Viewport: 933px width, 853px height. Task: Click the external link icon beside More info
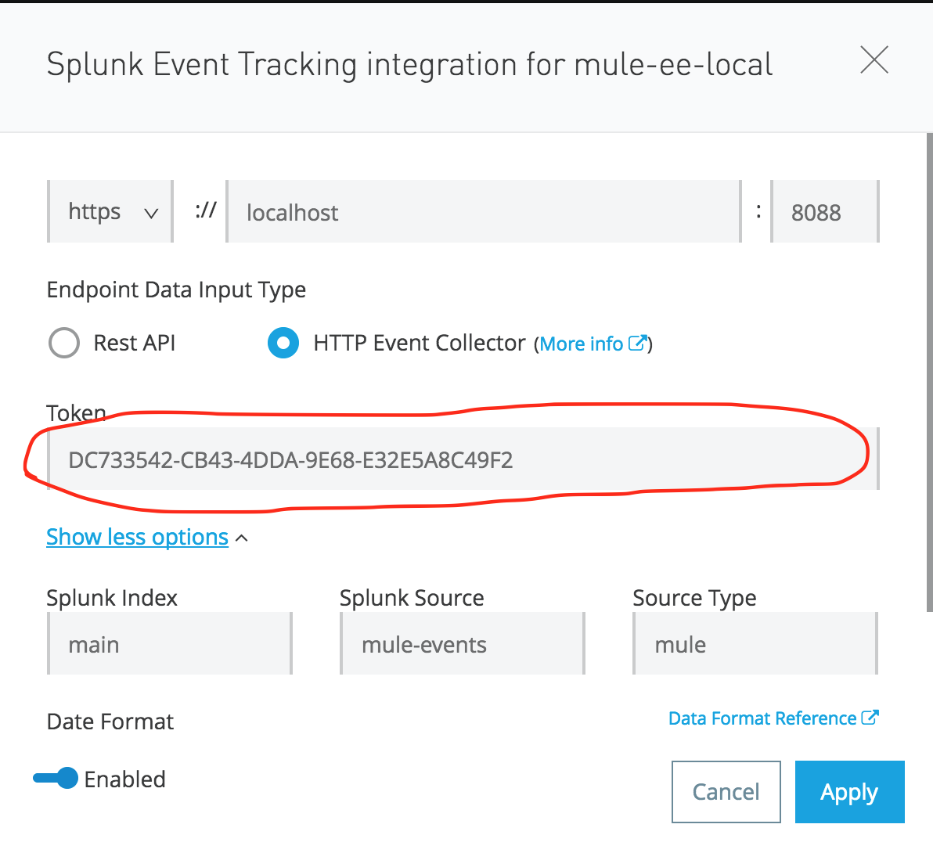tap(638, 343)
